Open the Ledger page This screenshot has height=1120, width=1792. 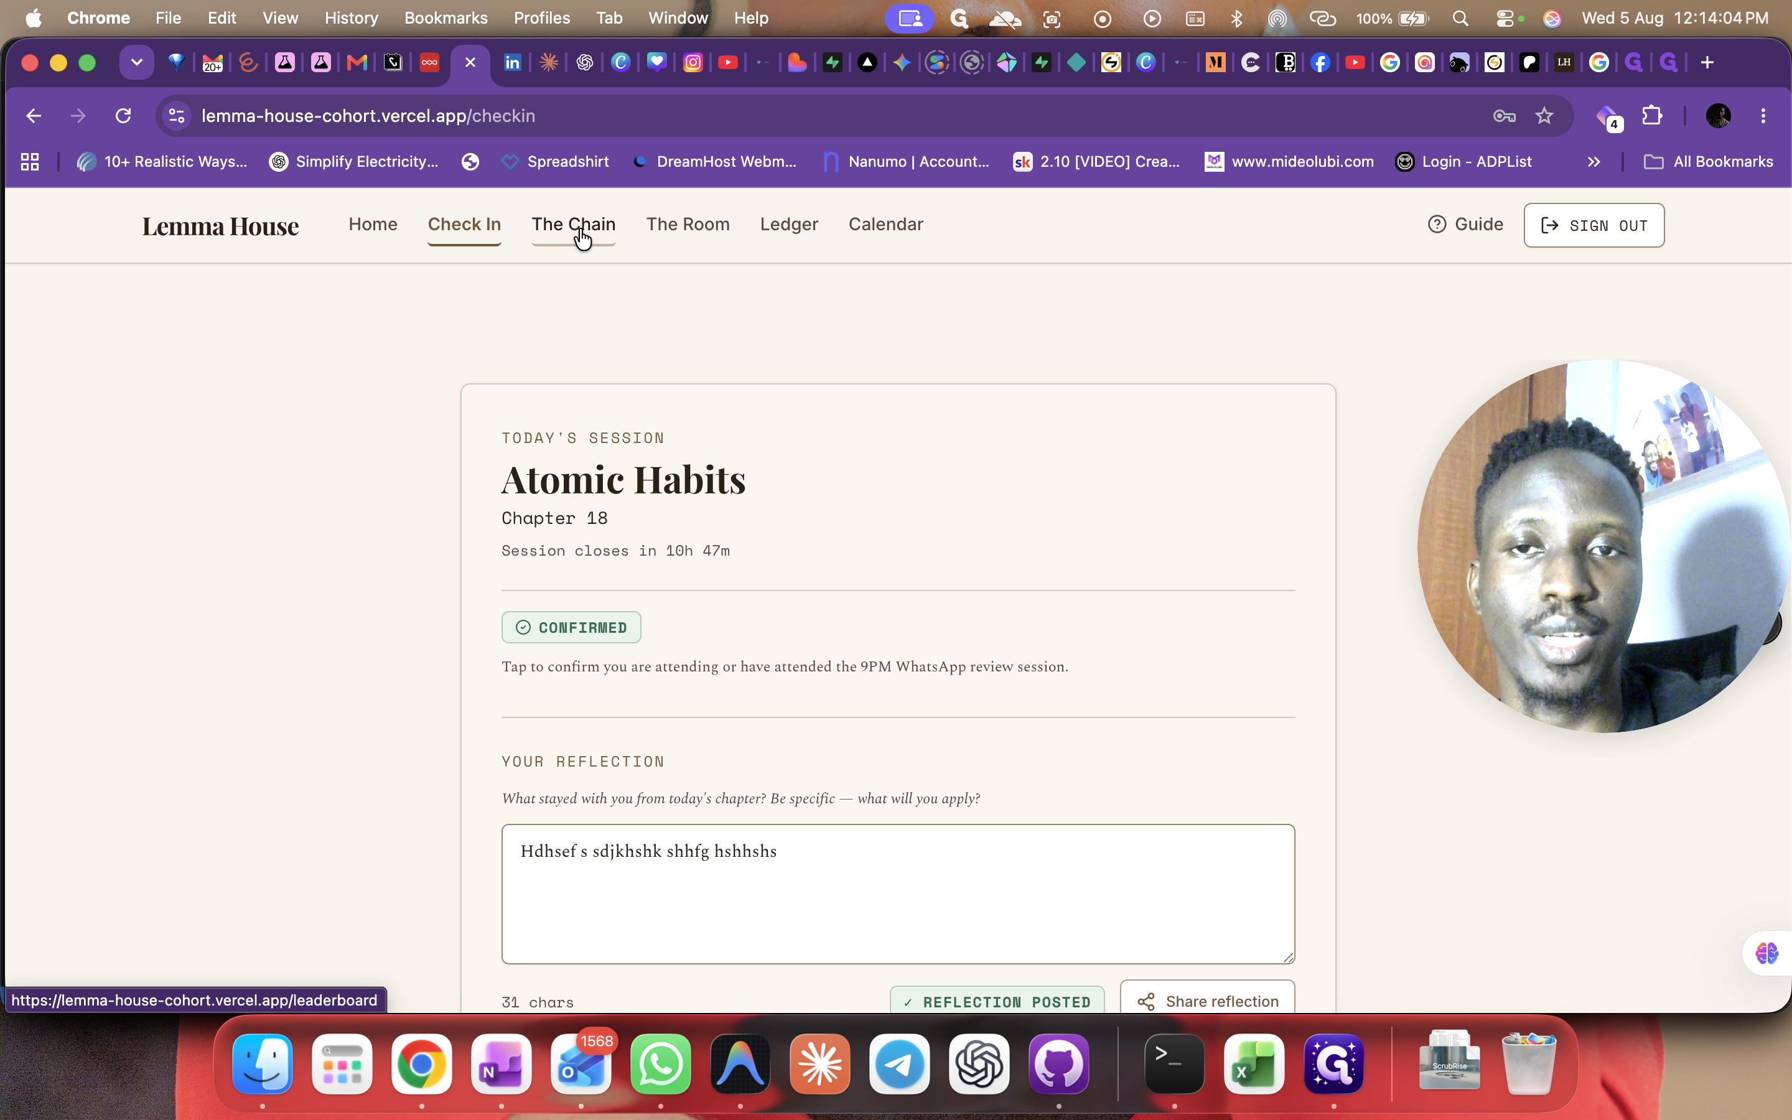[x=788, y=225]
